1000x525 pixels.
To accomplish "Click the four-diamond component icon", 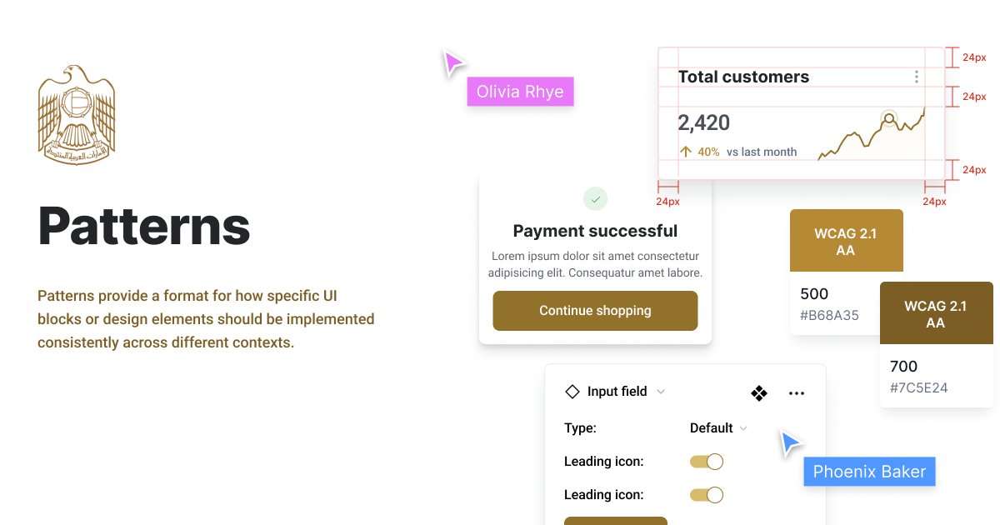I will pos(759,392).
